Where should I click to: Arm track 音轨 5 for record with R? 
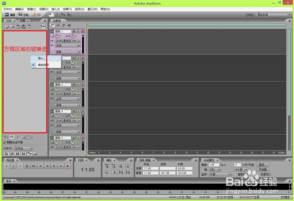[x=83, y=138]
